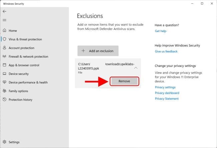Open the Get help link

(x=160, y=31)
